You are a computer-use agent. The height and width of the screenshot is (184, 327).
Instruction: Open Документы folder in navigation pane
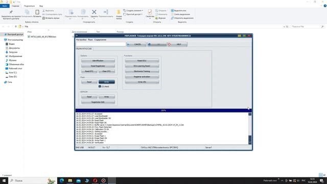click(12, 48)
